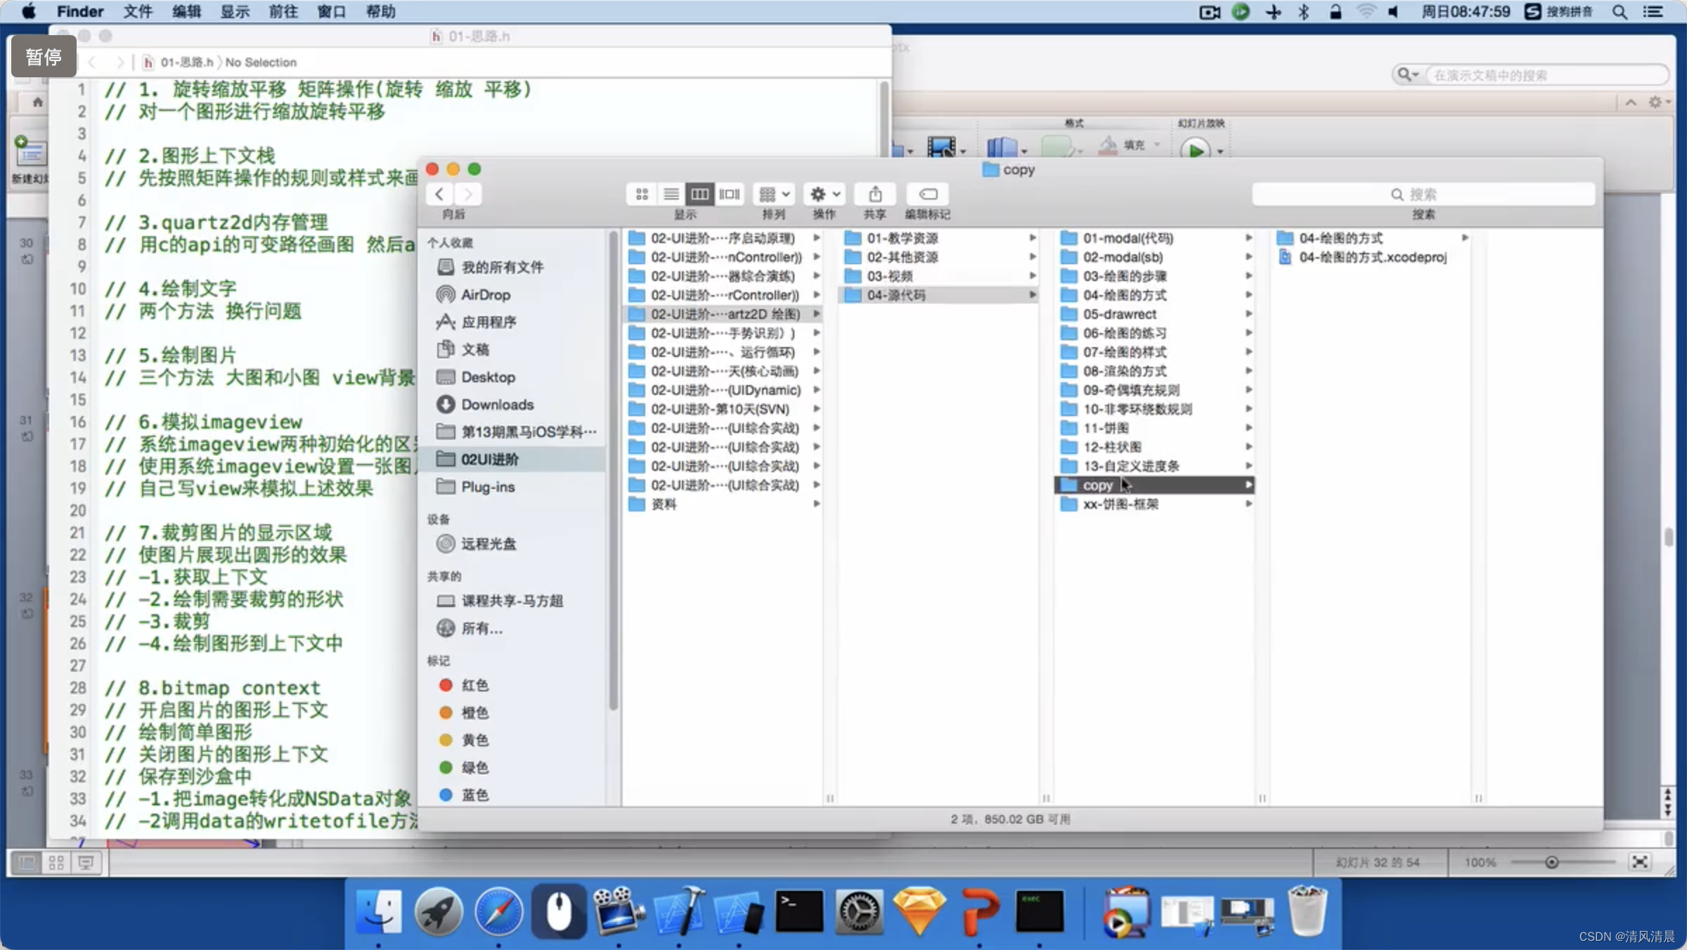
Task: Toggle the 蓝色 tag in sidebar
Action: tap(475, 795)
